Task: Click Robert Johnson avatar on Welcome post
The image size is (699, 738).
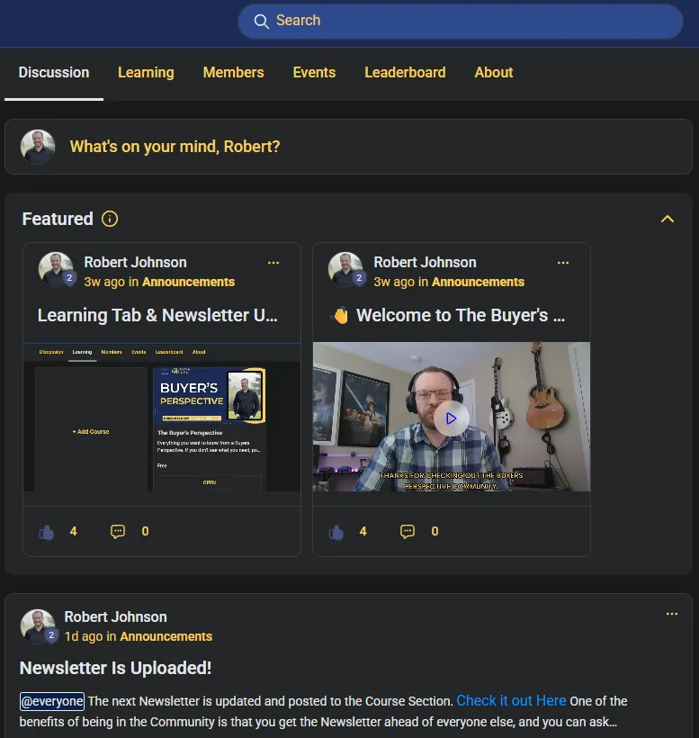Action: [x=345, y=269]
